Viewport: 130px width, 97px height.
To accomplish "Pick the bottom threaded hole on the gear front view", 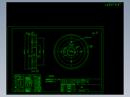I will pos(71,61).
